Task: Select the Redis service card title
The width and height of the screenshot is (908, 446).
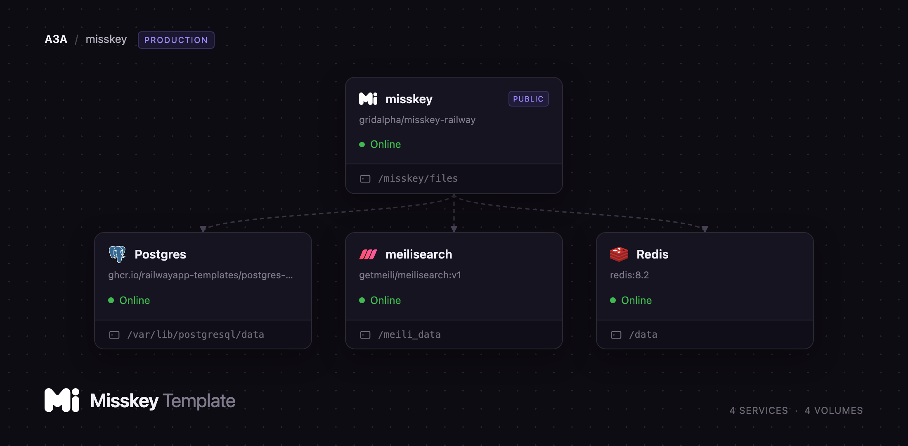Action: pyautogui.click(x=653, y=254)
